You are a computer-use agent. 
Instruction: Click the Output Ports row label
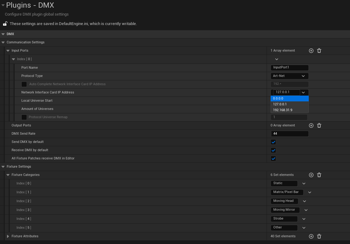(x=21, y=126)
